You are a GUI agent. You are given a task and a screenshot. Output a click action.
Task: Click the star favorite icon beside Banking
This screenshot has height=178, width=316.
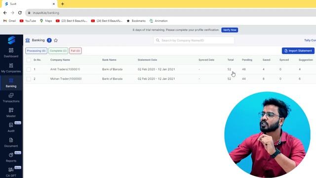56,41
